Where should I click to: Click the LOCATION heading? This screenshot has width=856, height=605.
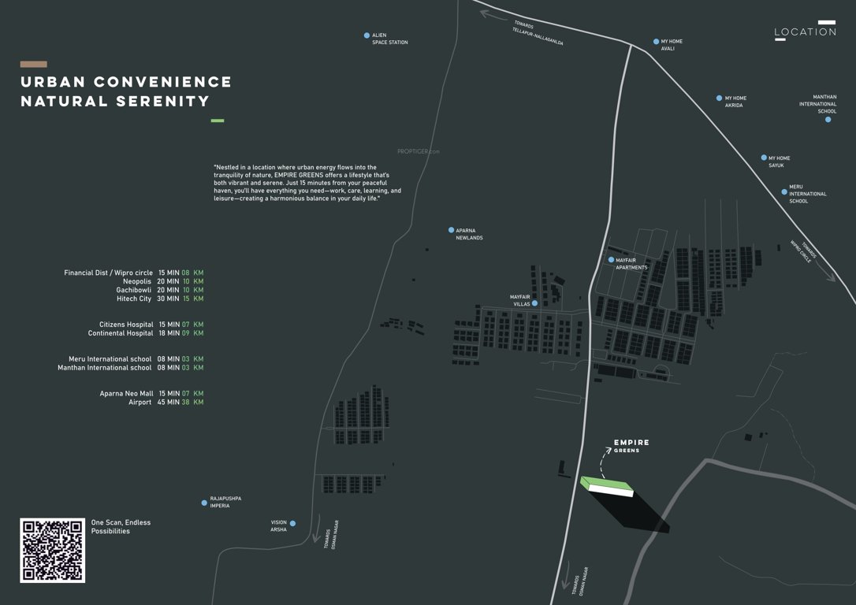click(806, 32)
